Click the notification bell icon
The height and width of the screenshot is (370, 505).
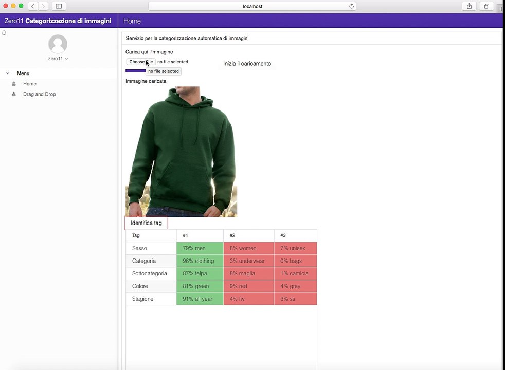point(4,32)
